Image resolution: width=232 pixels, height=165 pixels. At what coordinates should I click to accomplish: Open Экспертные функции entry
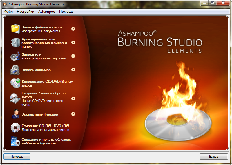pos(40,114)
